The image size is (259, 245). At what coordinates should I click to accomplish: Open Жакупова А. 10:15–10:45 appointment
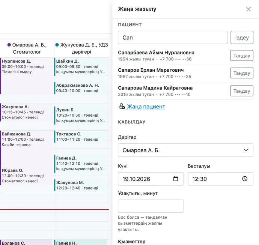26,113
